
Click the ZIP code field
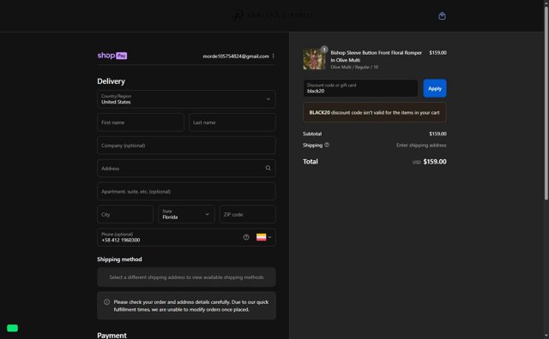[248, 214]
